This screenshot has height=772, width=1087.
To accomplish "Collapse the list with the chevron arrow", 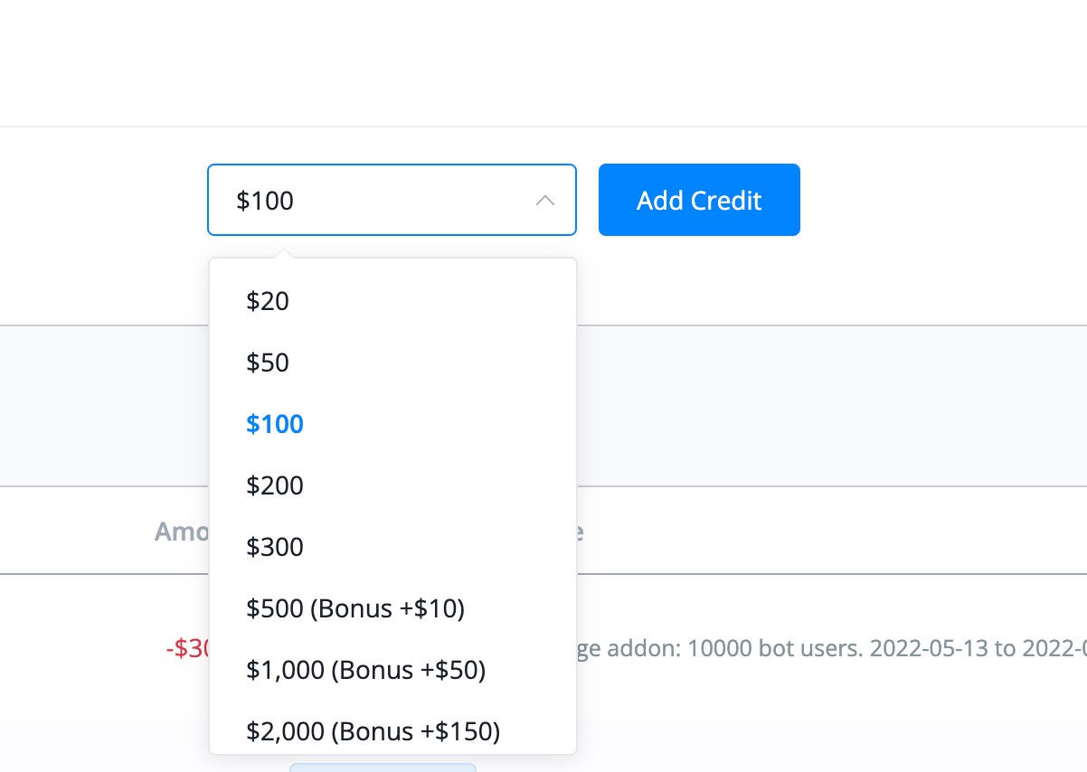I will pos(544,200).
